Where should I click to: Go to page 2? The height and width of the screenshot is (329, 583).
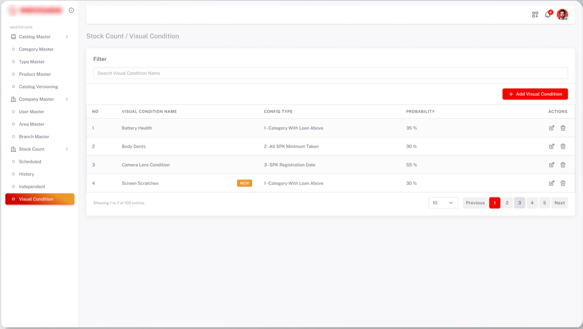507,203
